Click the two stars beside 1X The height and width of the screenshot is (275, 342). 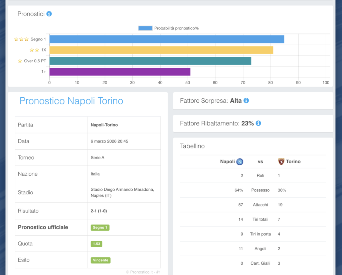click(34, 50)
